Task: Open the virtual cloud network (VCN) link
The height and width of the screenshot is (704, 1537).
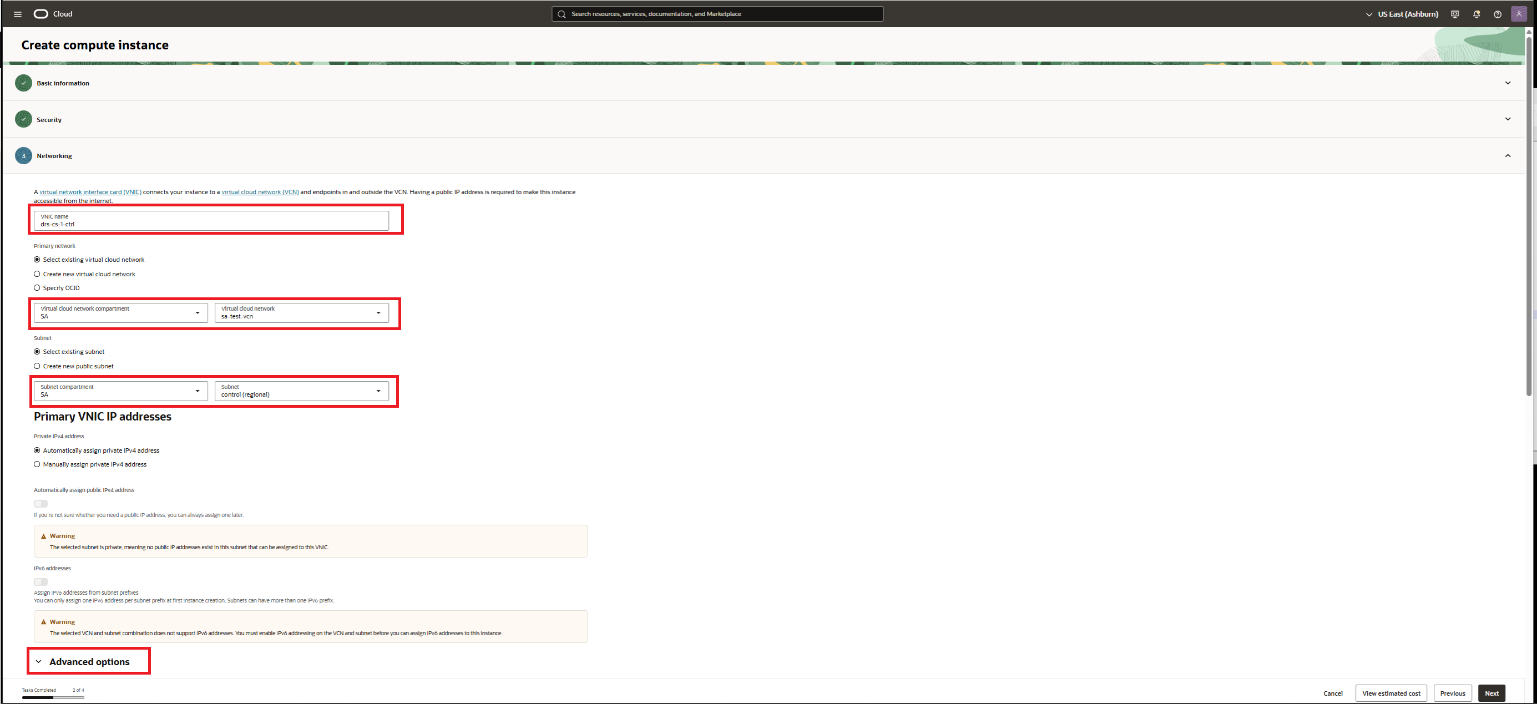Action: coord(260,192)
